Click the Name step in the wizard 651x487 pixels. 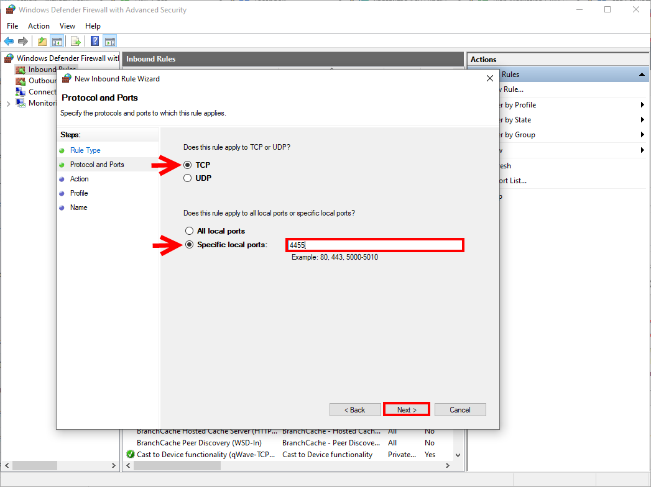tap(78, 207)
